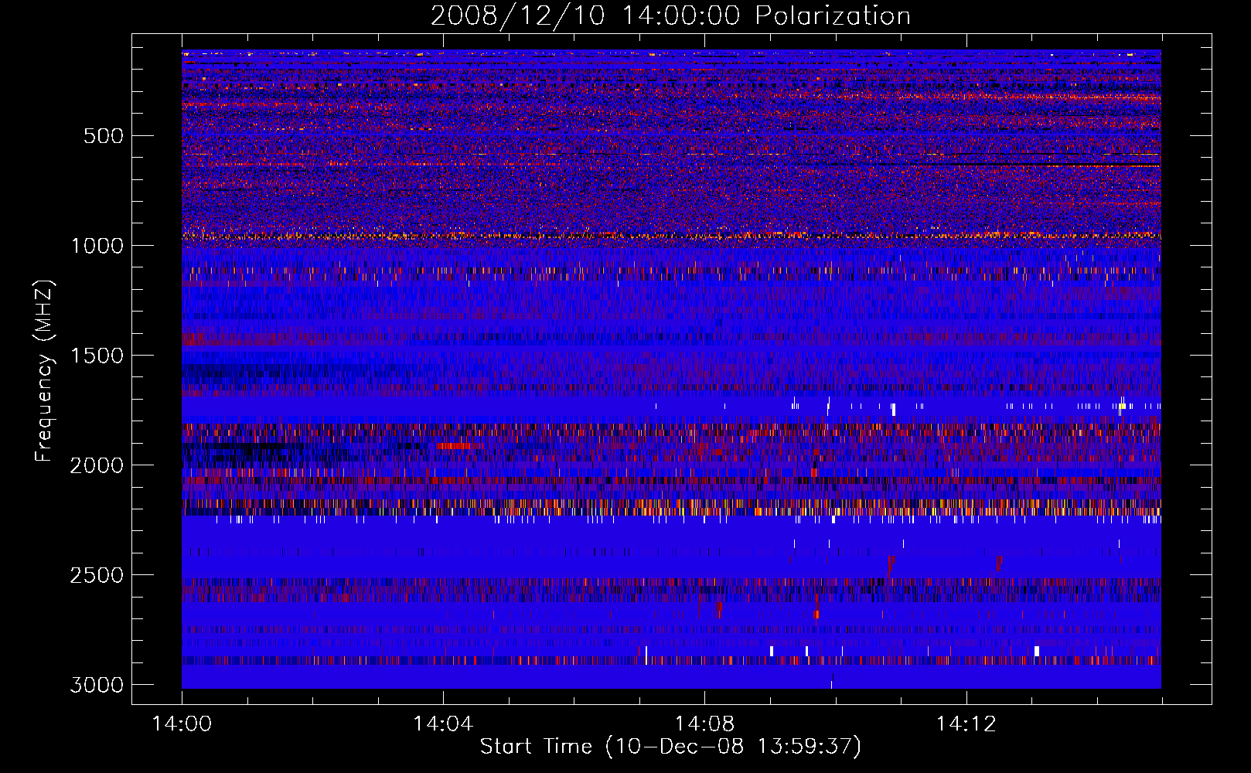Click the 1500 frequency tick label
Screen dimensions: 1251x773
coord(97,356)
